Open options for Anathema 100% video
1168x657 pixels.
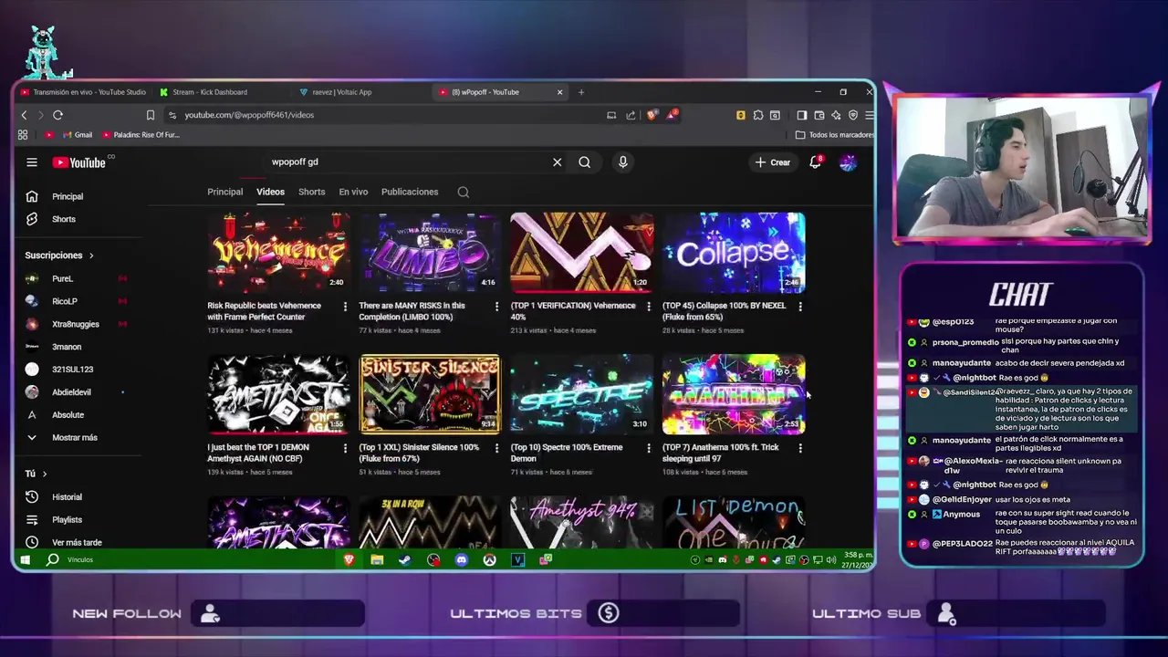tap(800, 448)
